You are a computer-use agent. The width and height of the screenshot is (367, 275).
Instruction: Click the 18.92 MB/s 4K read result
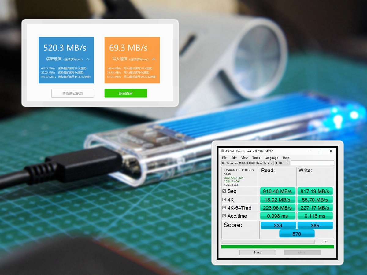click(x=278, y=200)
